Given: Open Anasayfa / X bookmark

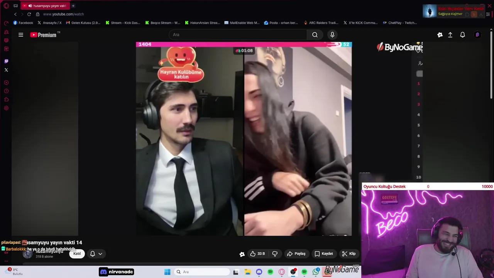Looking at the screenshot, I should [49, 23].
